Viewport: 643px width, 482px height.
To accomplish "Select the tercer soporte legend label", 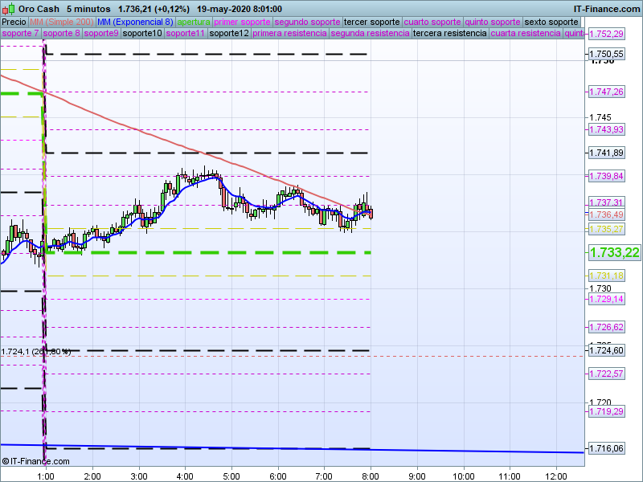I will pyautogui.click(x=371, y=22).
